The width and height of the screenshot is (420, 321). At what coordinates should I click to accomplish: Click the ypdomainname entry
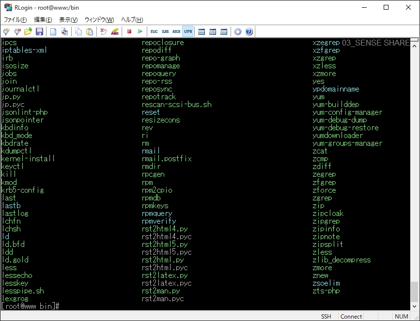click(x=336, y=89)
